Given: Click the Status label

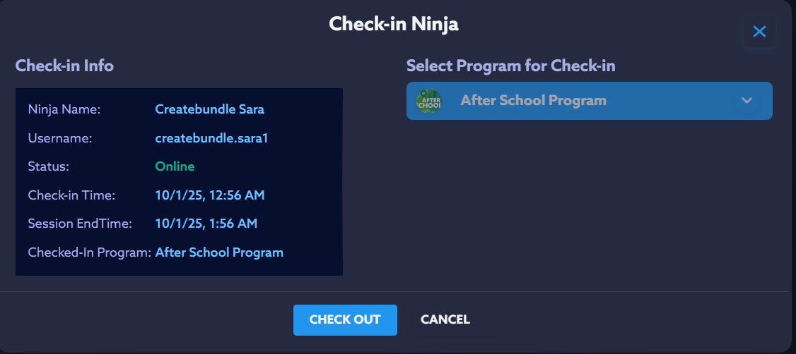Looking at the screenshot, I should 48,166.
